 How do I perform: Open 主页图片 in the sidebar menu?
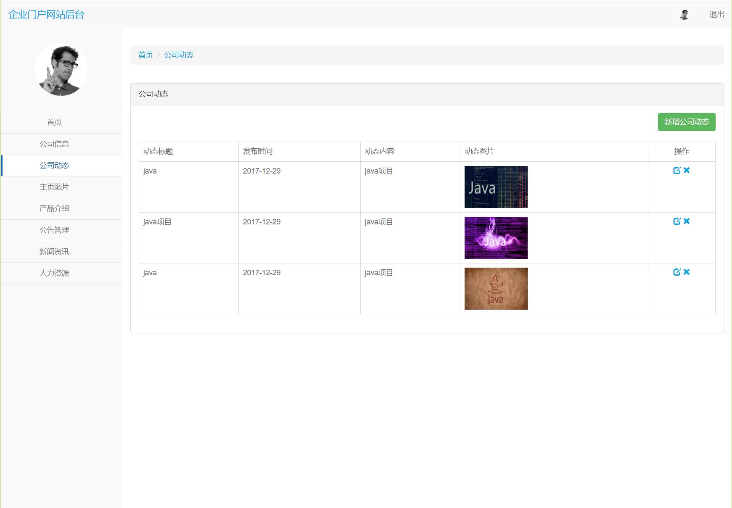pos(61,187)
